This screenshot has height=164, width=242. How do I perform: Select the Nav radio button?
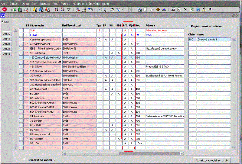[2, 22]
